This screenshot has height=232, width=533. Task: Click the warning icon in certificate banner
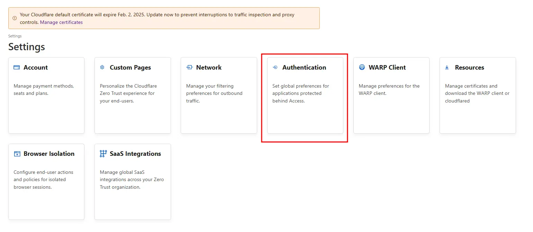tap(15, 18)
